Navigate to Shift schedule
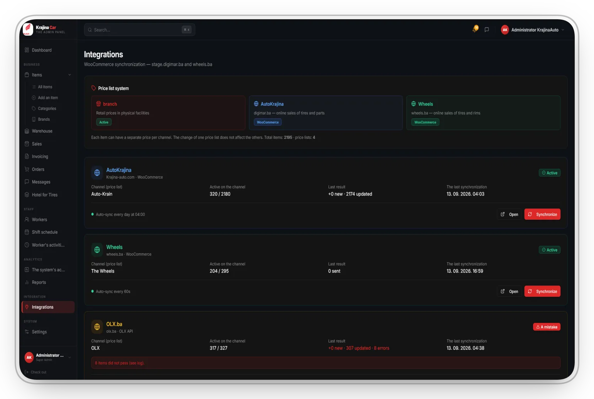 tap(45, 232)
